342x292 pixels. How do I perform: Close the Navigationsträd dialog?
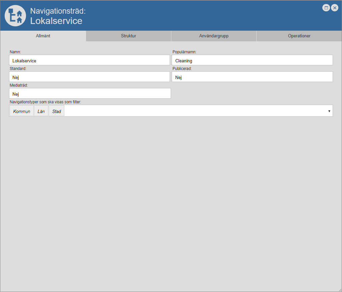pos(335,8)
